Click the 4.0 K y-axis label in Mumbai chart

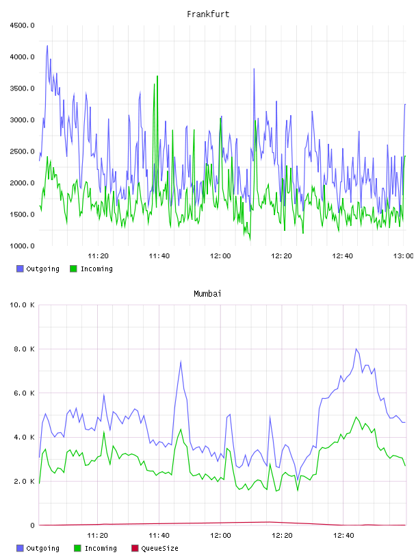[24, 438]
